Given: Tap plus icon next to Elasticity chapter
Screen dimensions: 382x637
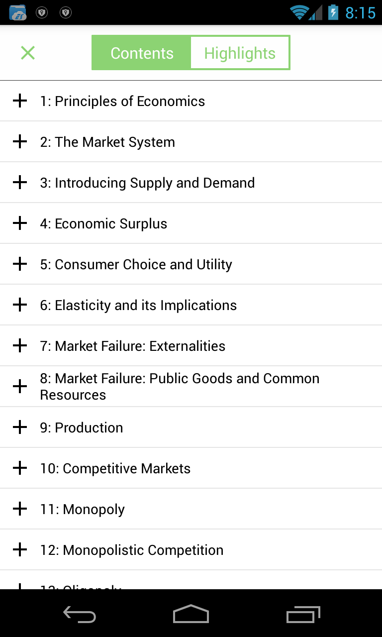Looking at the screenshot, I should [x=20, y=305].
